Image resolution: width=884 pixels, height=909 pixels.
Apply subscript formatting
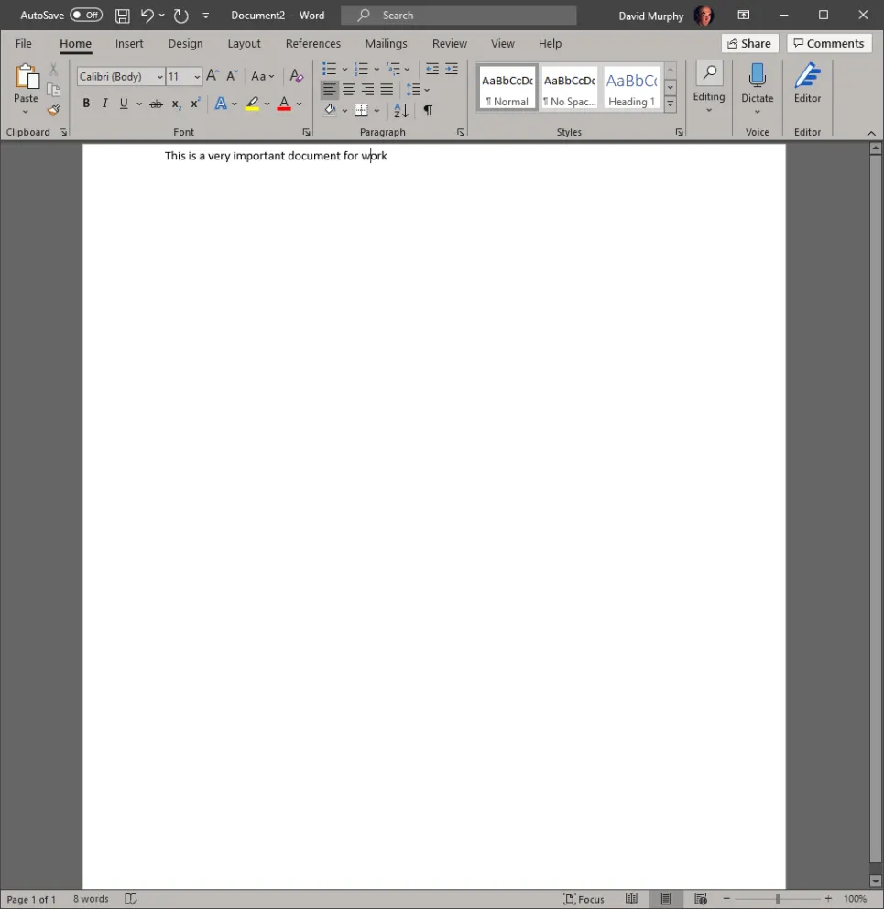pyautogui.click(x=176, y=104)
